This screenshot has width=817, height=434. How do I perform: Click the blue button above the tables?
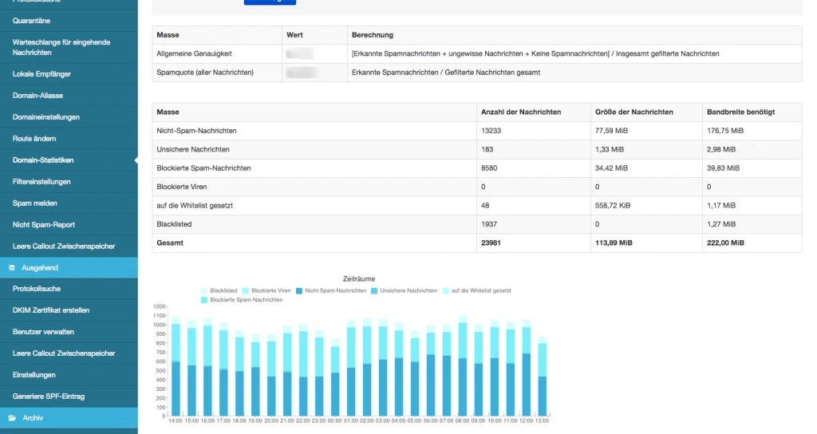[x=270, y=2]
